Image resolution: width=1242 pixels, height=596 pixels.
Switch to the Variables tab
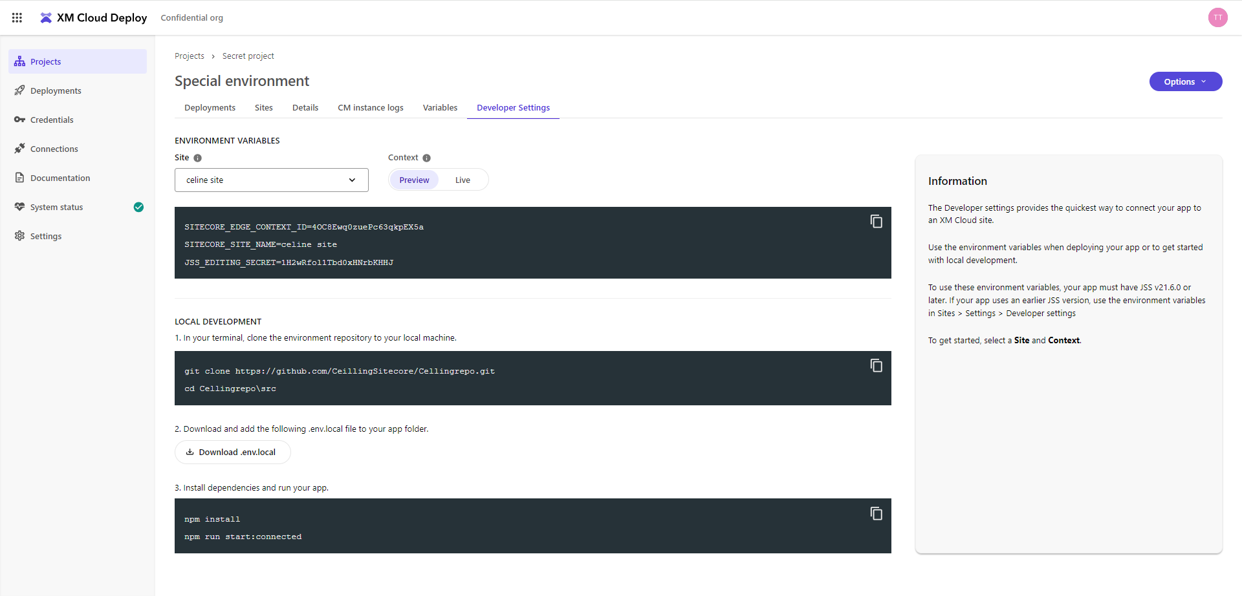440,108
